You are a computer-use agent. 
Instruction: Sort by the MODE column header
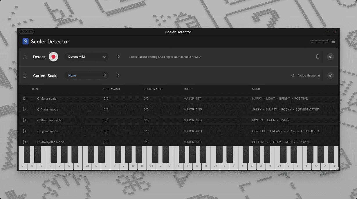click(187, 89)
